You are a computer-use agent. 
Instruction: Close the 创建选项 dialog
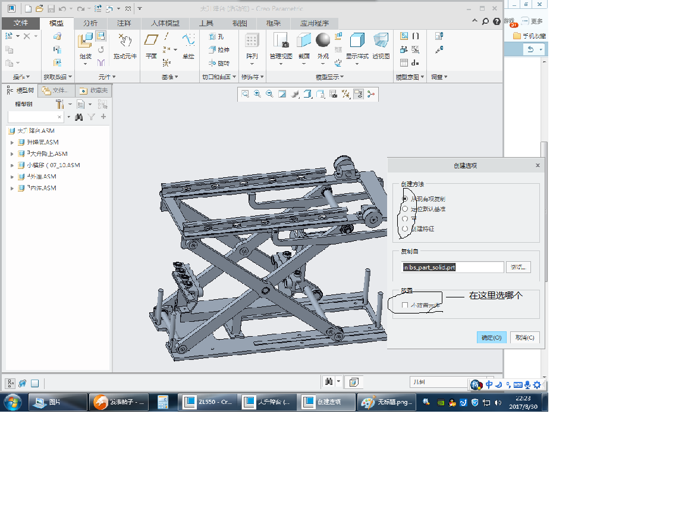point(538,165)
